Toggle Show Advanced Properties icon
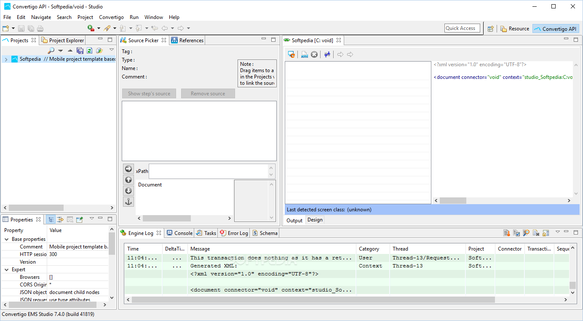Viewport: 583px width, 321px height. pyautogui.click(x=60, y=219)
